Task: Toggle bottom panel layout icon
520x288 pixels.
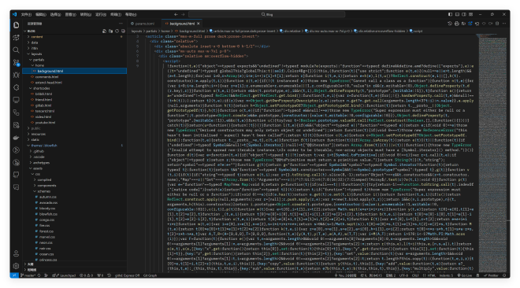Action: [457, 15]
